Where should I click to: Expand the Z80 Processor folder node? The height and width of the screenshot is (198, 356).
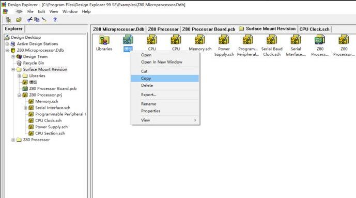[x=13, y=140]
